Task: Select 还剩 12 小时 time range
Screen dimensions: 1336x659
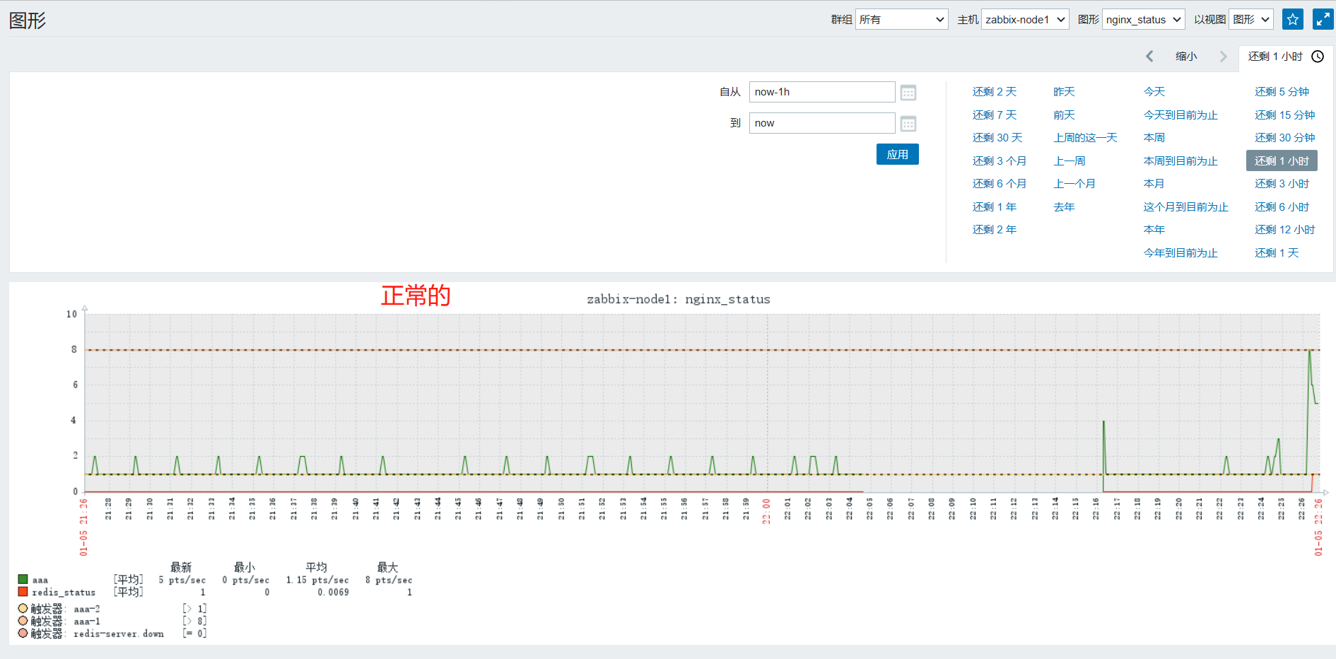Action: 1285,230
